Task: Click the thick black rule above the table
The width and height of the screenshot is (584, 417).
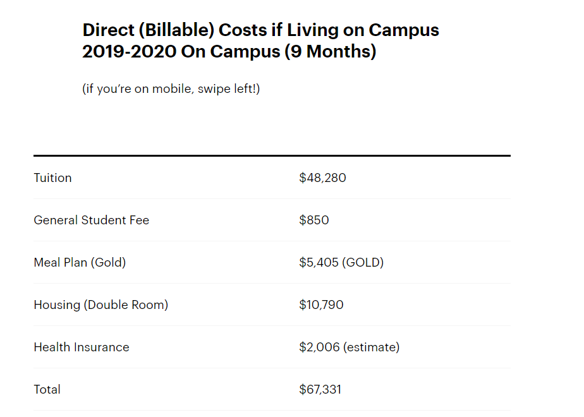Action: 272,155
